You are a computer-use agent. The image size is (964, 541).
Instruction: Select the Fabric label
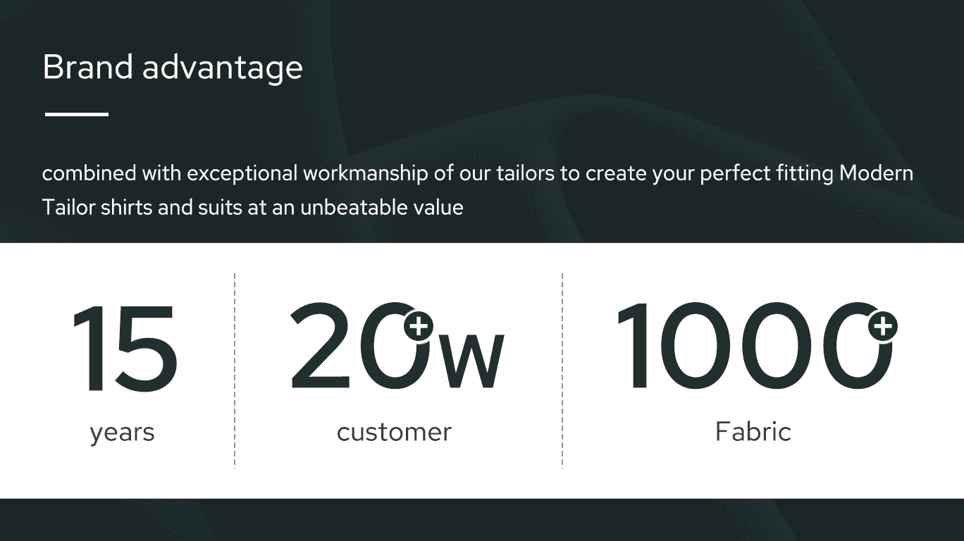click(753, 431)
